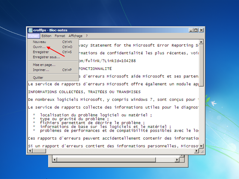Click horizontal scrollbar thumb in background window
This screenshot has width=239, height=179.
(x=106, y=160)
